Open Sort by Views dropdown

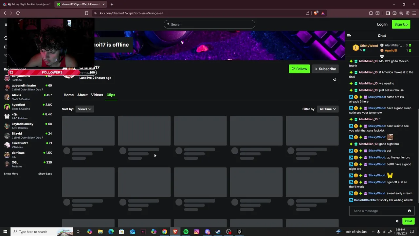coord(84,109)
